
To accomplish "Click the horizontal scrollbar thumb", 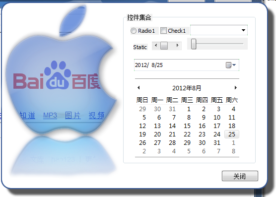I will (x=164, y=46).
